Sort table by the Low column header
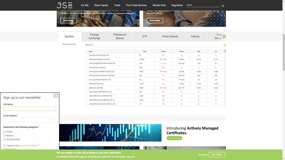This screenshot has width=285, height=160. point(216,52)
